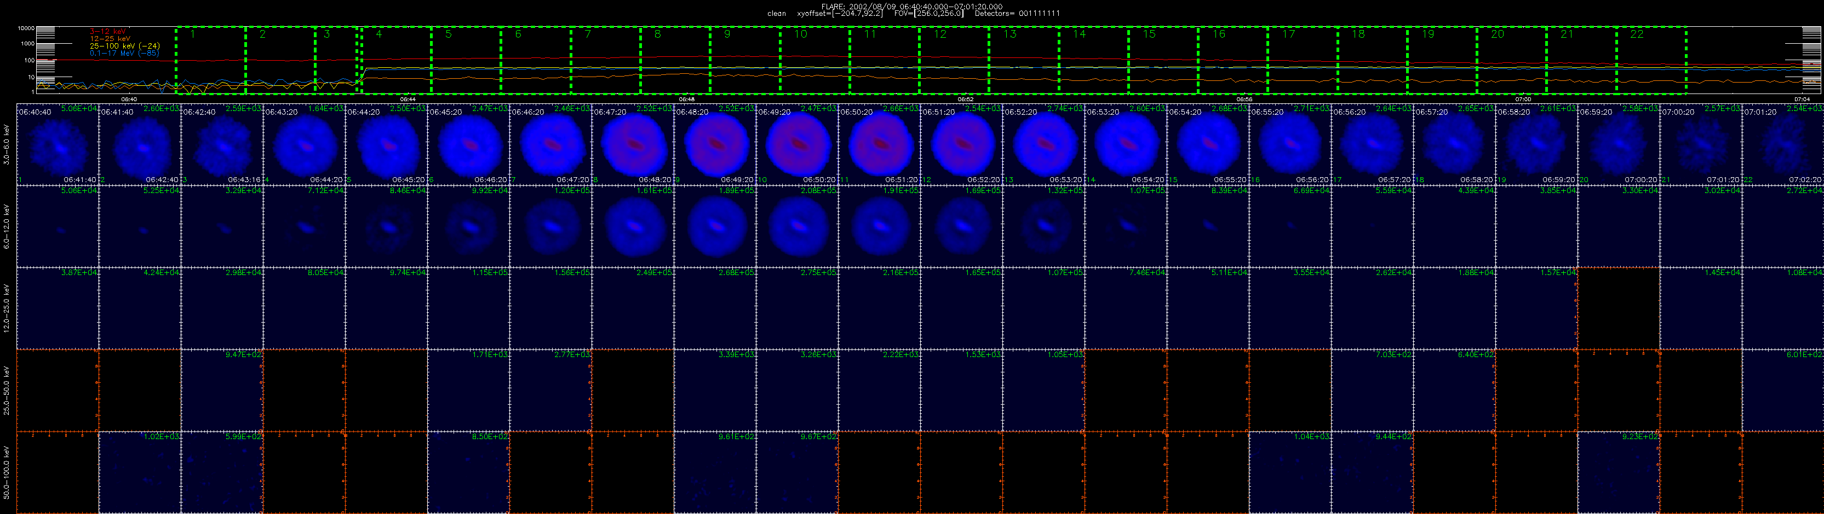Click interval marker 3 on the light curve

coord(326,34)
